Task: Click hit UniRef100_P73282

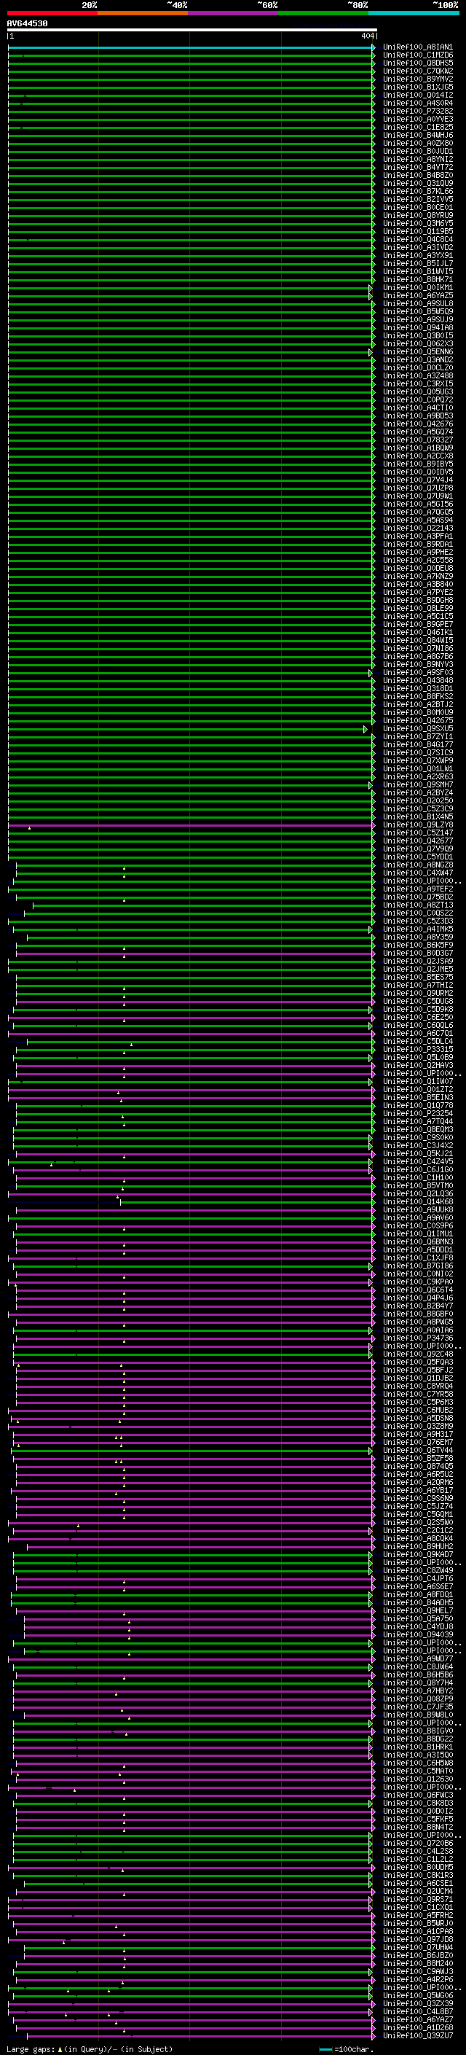Action: point(418,111)
